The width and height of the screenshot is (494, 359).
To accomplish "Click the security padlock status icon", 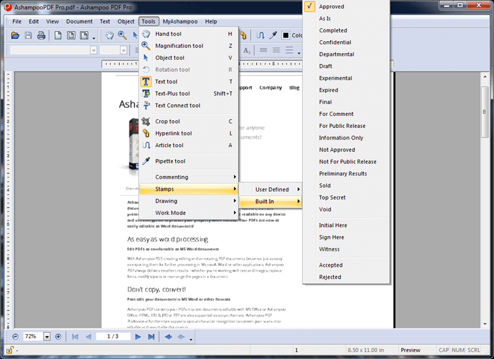I will click(9, 350).
